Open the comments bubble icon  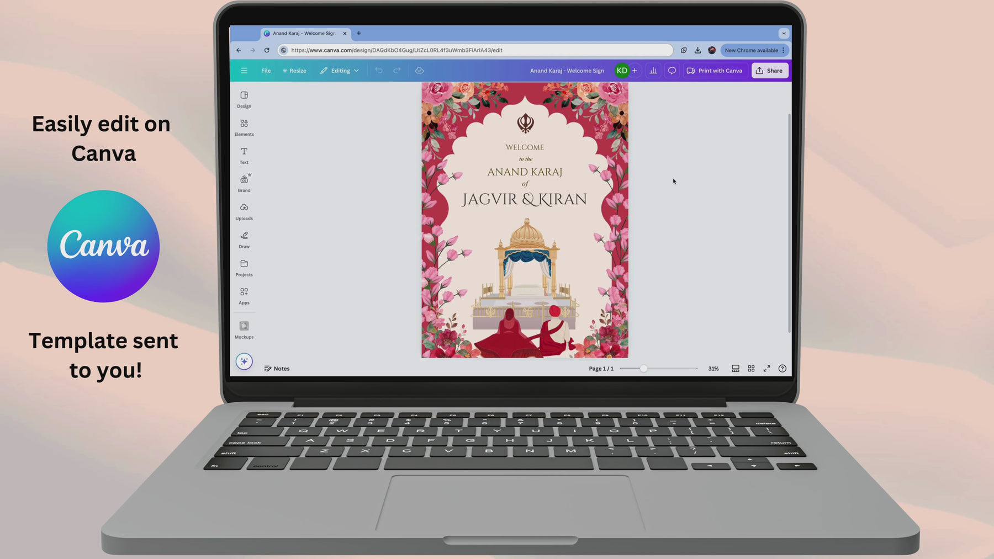pyautogui.click(x=672, y=71)
